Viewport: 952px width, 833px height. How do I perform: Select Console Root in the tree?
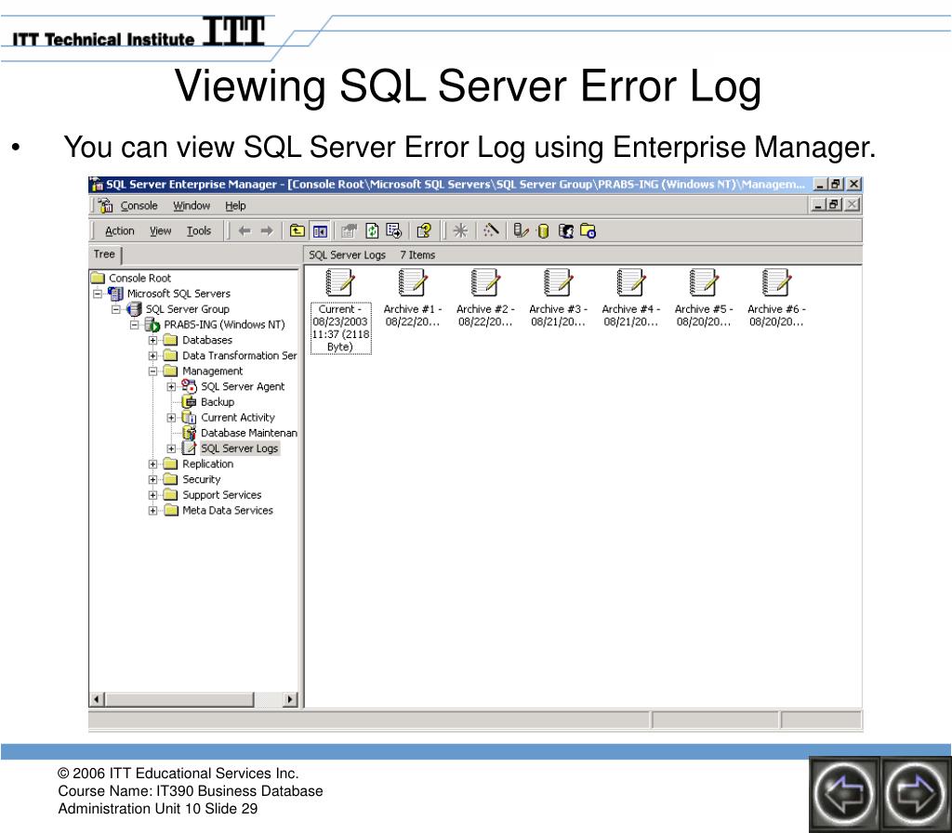[x=139, y=278]
